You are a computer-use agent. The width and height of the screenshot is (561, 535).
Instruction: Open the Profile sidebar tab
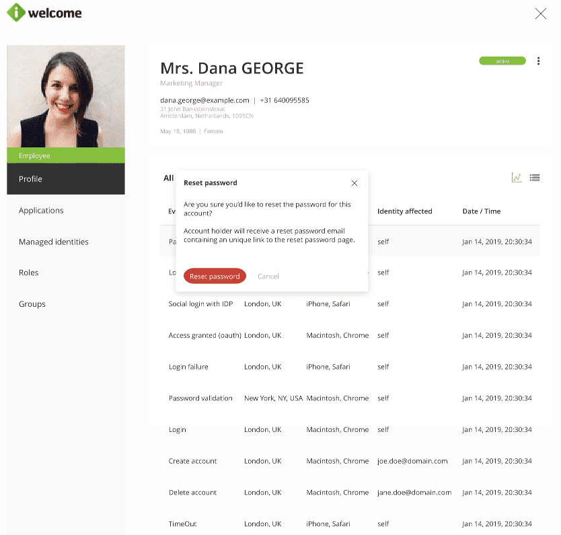pyautogui.click(x=66, y=179)
